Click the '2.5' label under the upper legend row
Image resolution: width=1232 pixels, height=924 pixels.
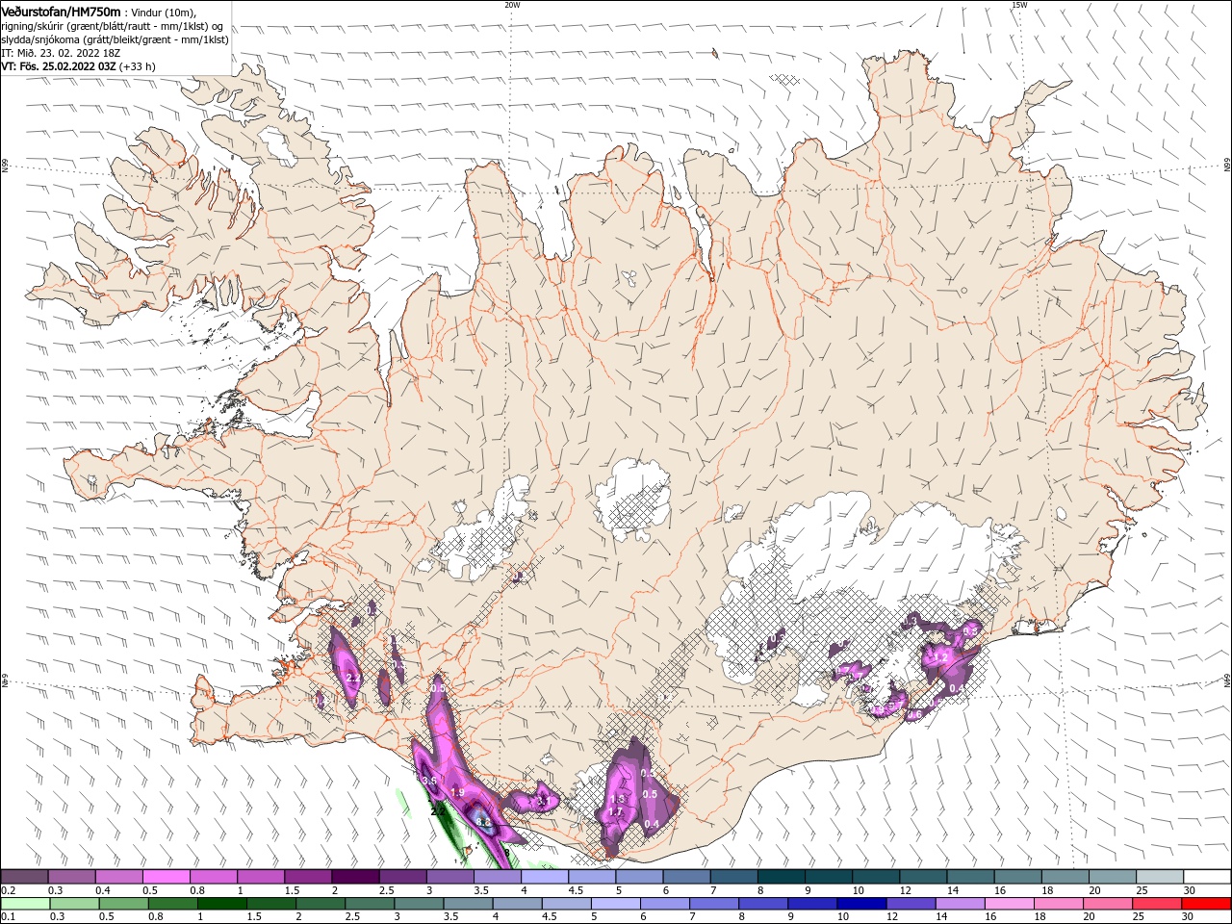(x=386, y=890)
